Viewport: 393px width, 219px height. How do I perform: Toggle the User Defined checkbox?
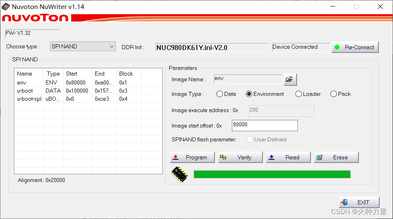click(250, 139)
